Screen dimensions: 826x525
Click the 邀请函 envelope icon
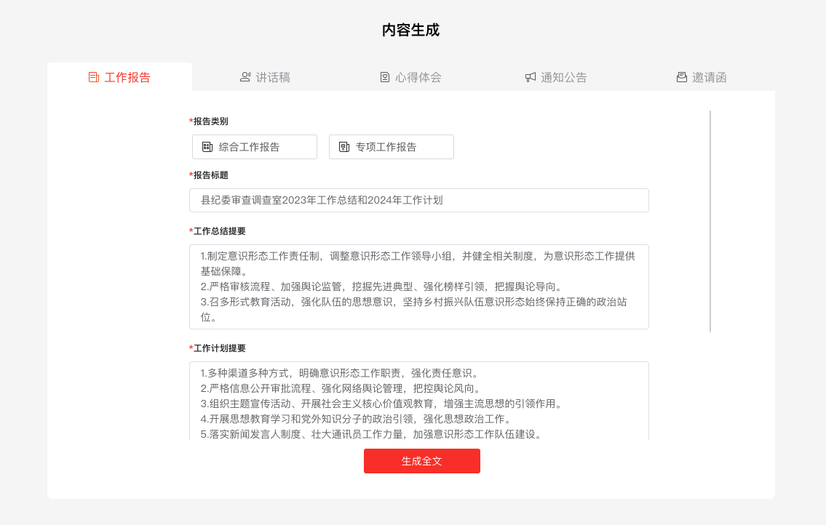(x=682, y=77)
